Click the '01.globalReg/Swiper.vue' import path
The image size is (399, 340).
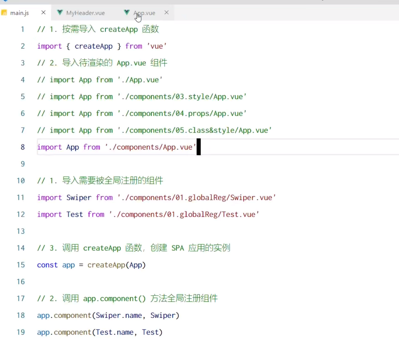pos(196,198)
